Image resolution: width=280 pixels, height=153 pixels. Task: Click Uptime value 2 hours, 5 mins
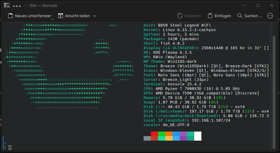click(x=181, y=34)
